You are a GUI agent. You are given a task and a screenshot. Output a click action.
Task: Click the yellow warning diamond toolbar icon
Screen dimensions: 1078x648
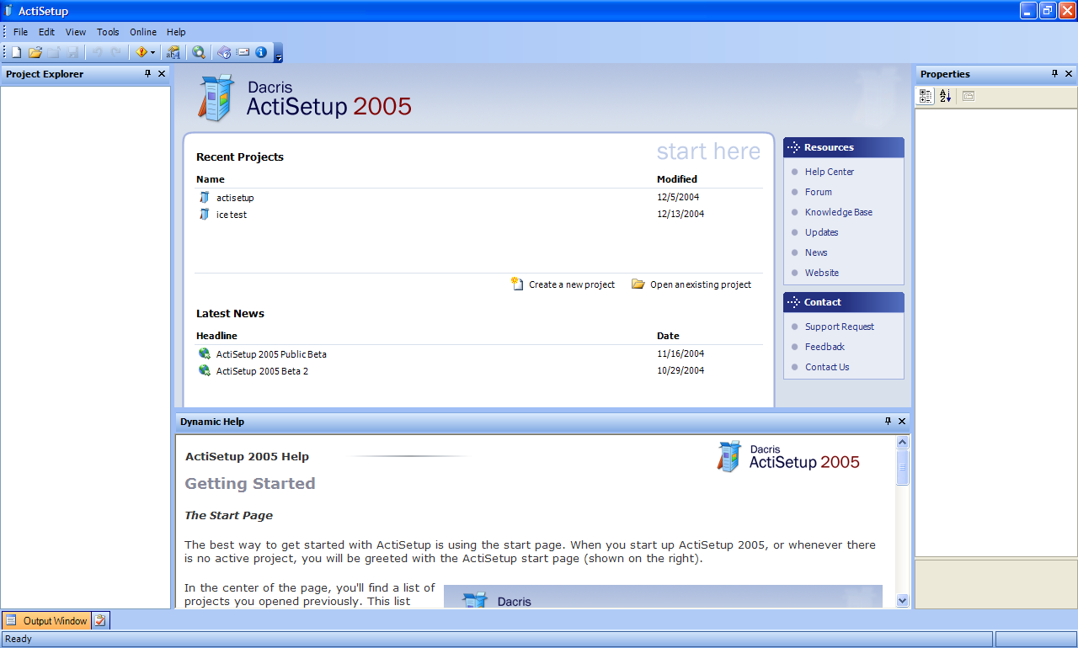(141, 52)
